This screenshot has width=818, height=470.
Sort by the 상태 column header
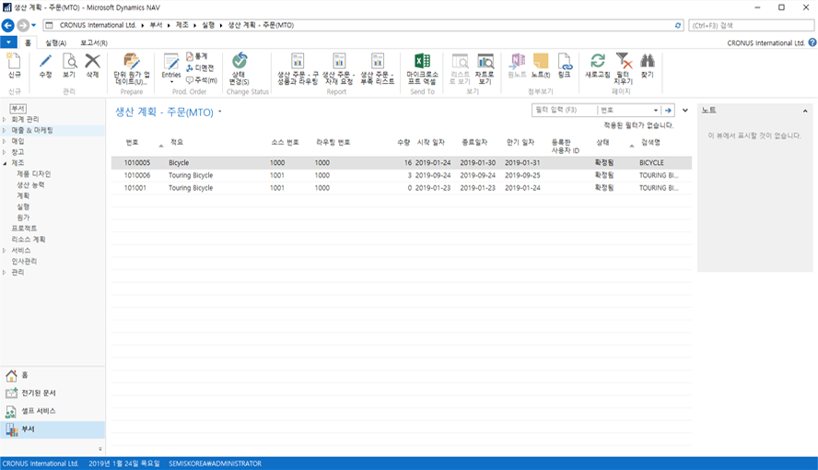tap(602, 143)
